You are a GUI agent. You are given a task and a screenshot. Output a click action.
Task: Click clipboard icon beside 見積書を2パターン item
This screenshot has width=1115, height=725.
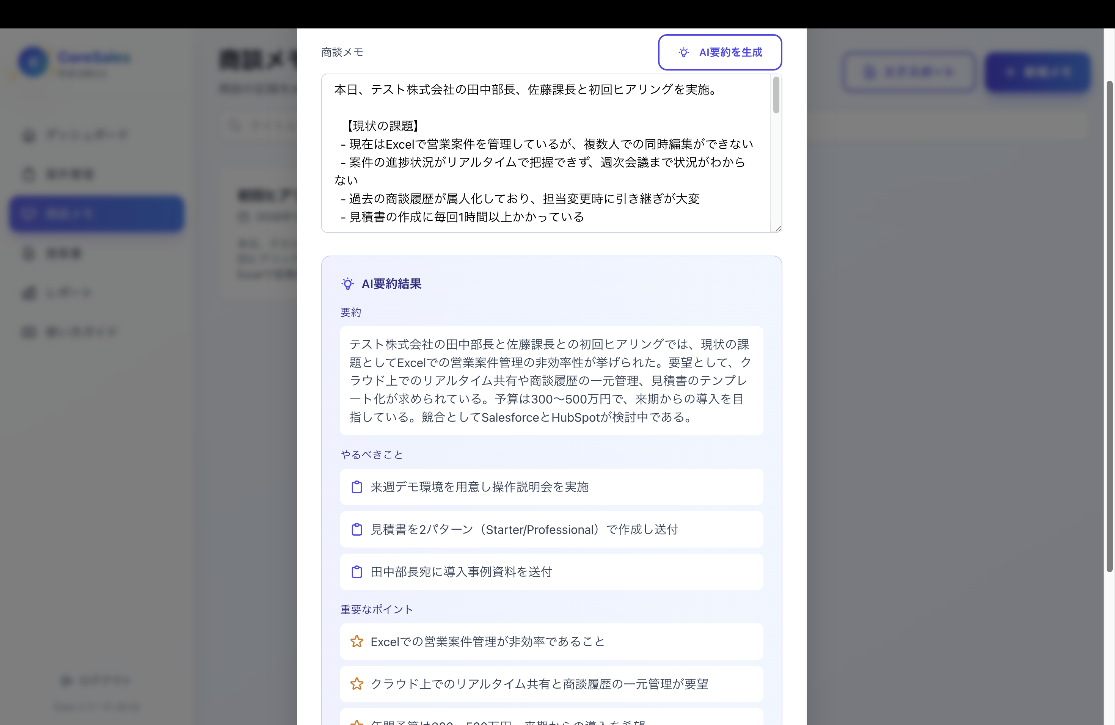356,530
